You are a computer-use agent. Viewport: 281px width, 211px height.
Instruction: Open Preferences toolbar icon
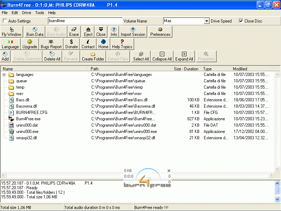point(161,32)
